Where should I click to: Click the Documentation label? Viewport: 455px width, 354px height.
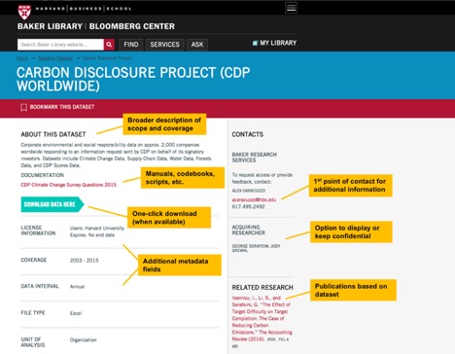42,175
